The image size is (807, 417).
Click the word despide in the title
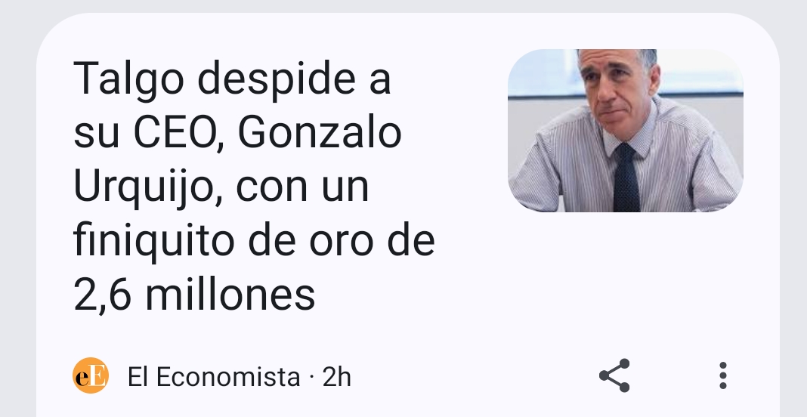[277, 79]
